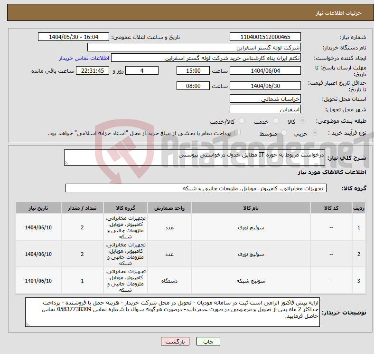Click the goods group field

pyautogui.click(x=196, y=188)
